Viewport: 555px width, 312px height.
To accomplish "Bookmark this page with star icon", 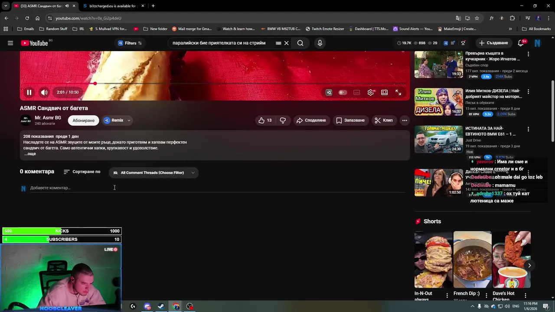I will [x=477, y=18].
